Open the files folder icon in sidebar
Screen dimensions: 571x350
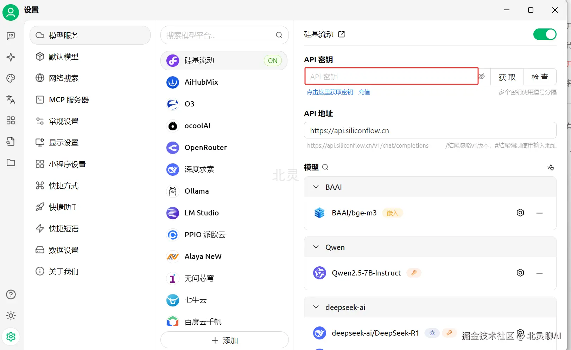11,162
